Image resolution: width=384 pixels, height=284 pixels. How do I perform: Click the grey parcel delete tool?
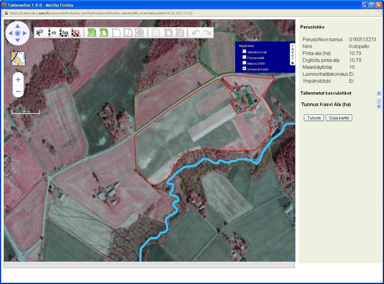139,32
